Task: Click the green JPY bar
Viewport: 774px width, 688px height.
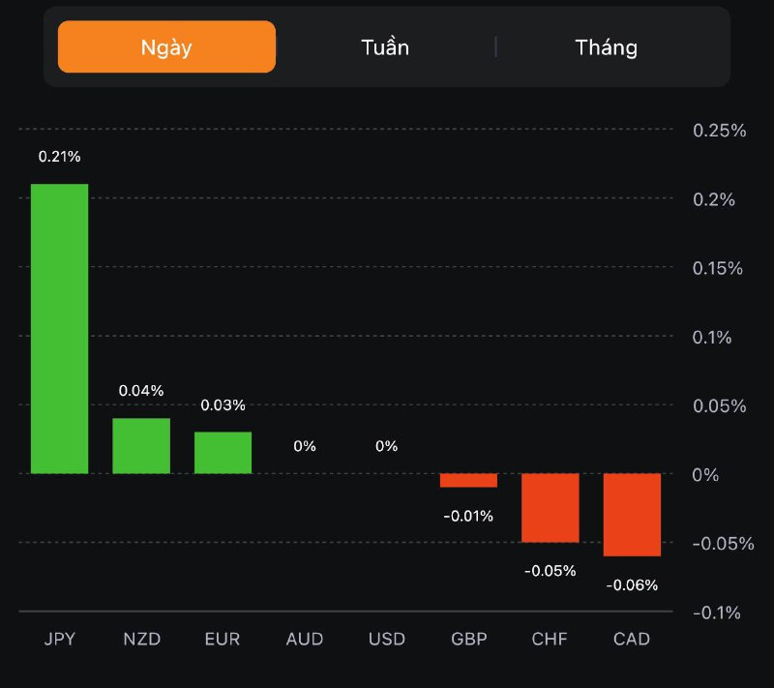Action: (x=59, y=329)
